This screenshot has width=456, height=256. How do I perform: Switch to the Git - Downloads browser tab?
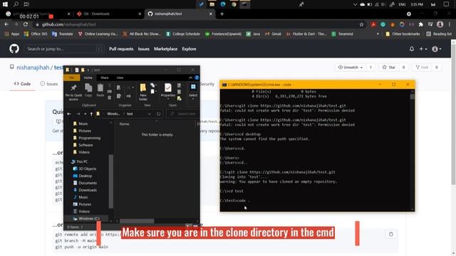(x=109, y=14)
